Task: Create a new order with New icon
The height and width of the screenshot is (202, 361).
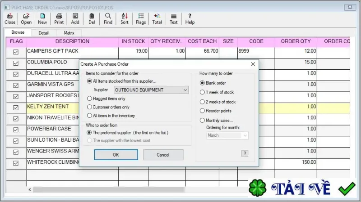Action: (42, 19)
